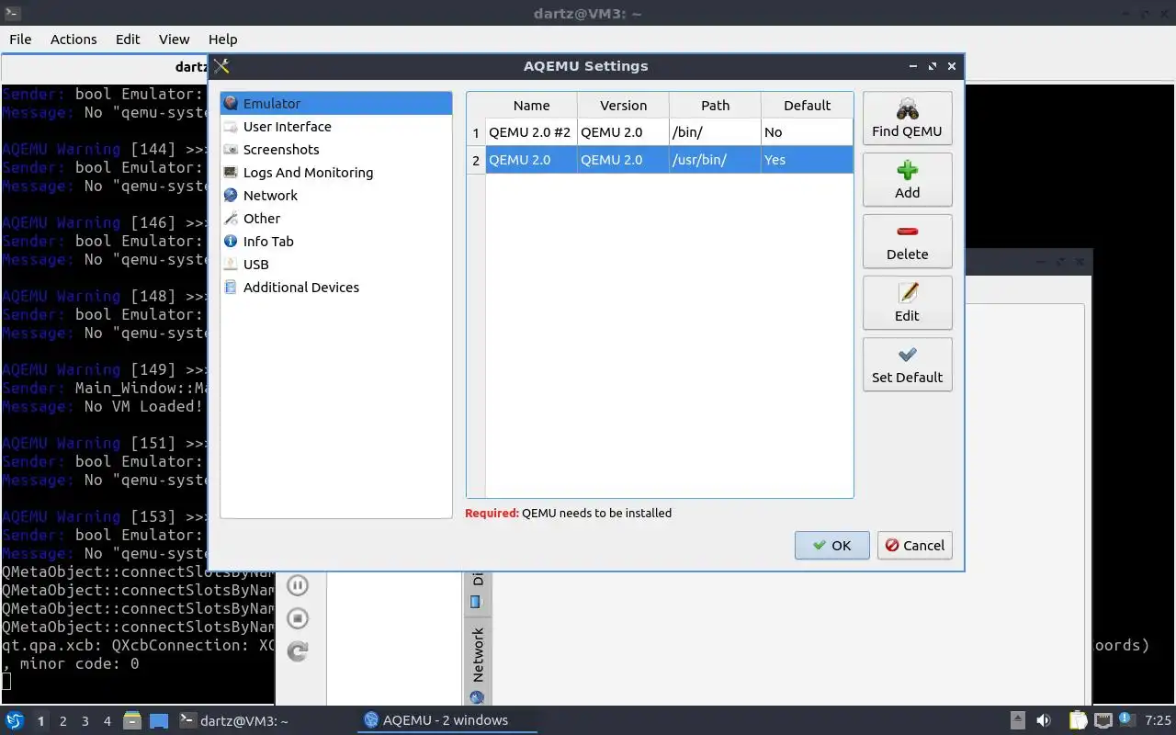The height and width of the screenshot is (735, 1176).
Task: Open the terminal Edit menu
Action: point(128,39)
